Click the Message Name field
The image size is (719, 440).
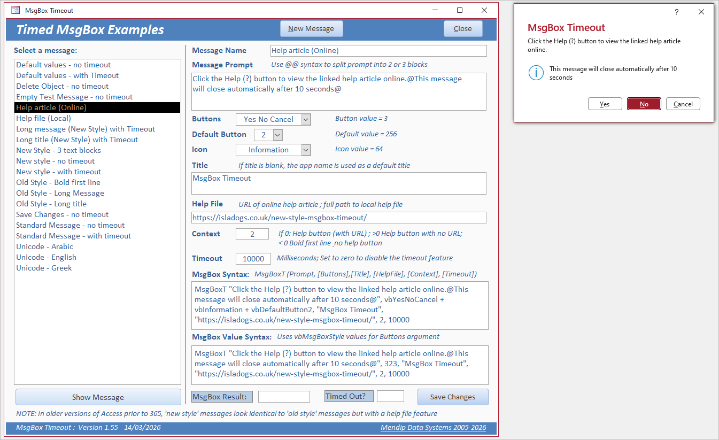coord(378,51)
